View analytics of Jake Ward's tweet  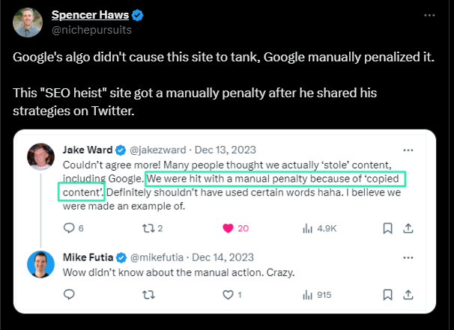[x=307, y=227]
